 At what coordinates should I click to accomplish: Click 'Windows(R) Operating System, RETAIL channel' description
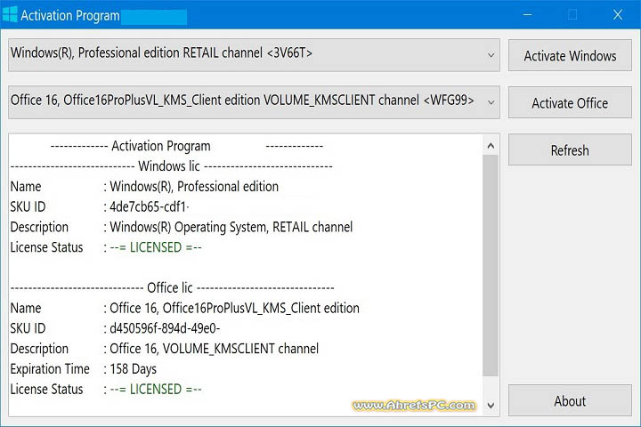231,227
